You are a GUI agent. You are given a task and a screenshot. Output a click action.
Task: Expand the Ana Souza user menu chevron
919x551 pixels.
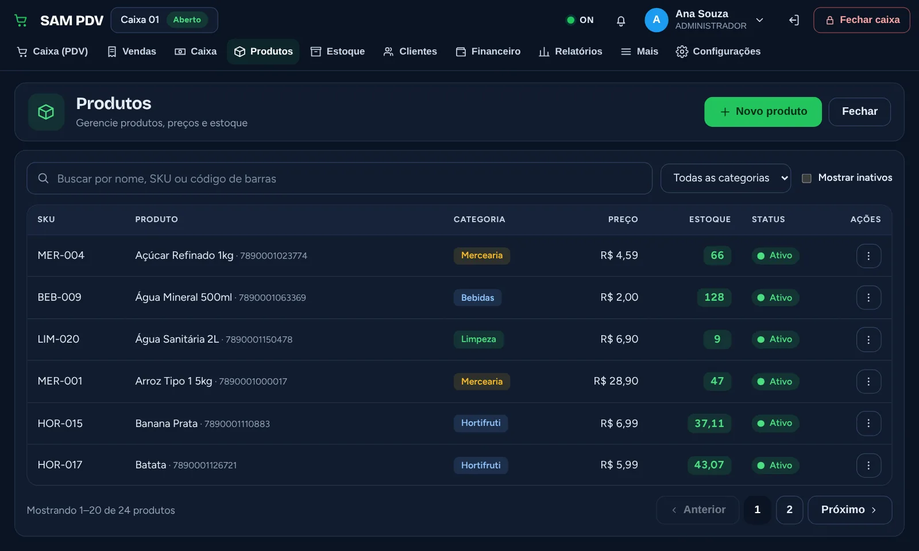coord(759,20)
